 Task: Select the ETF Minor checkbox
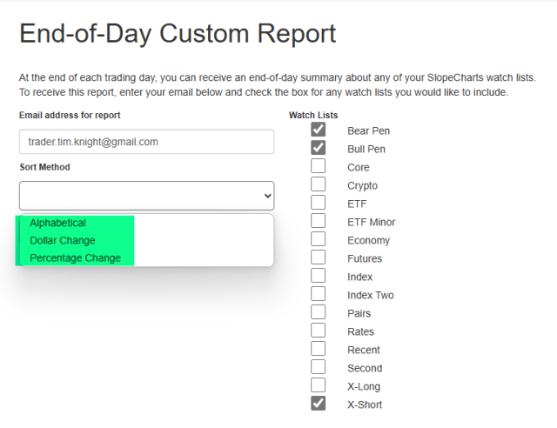pyautogui.click(x=319, y=222)
